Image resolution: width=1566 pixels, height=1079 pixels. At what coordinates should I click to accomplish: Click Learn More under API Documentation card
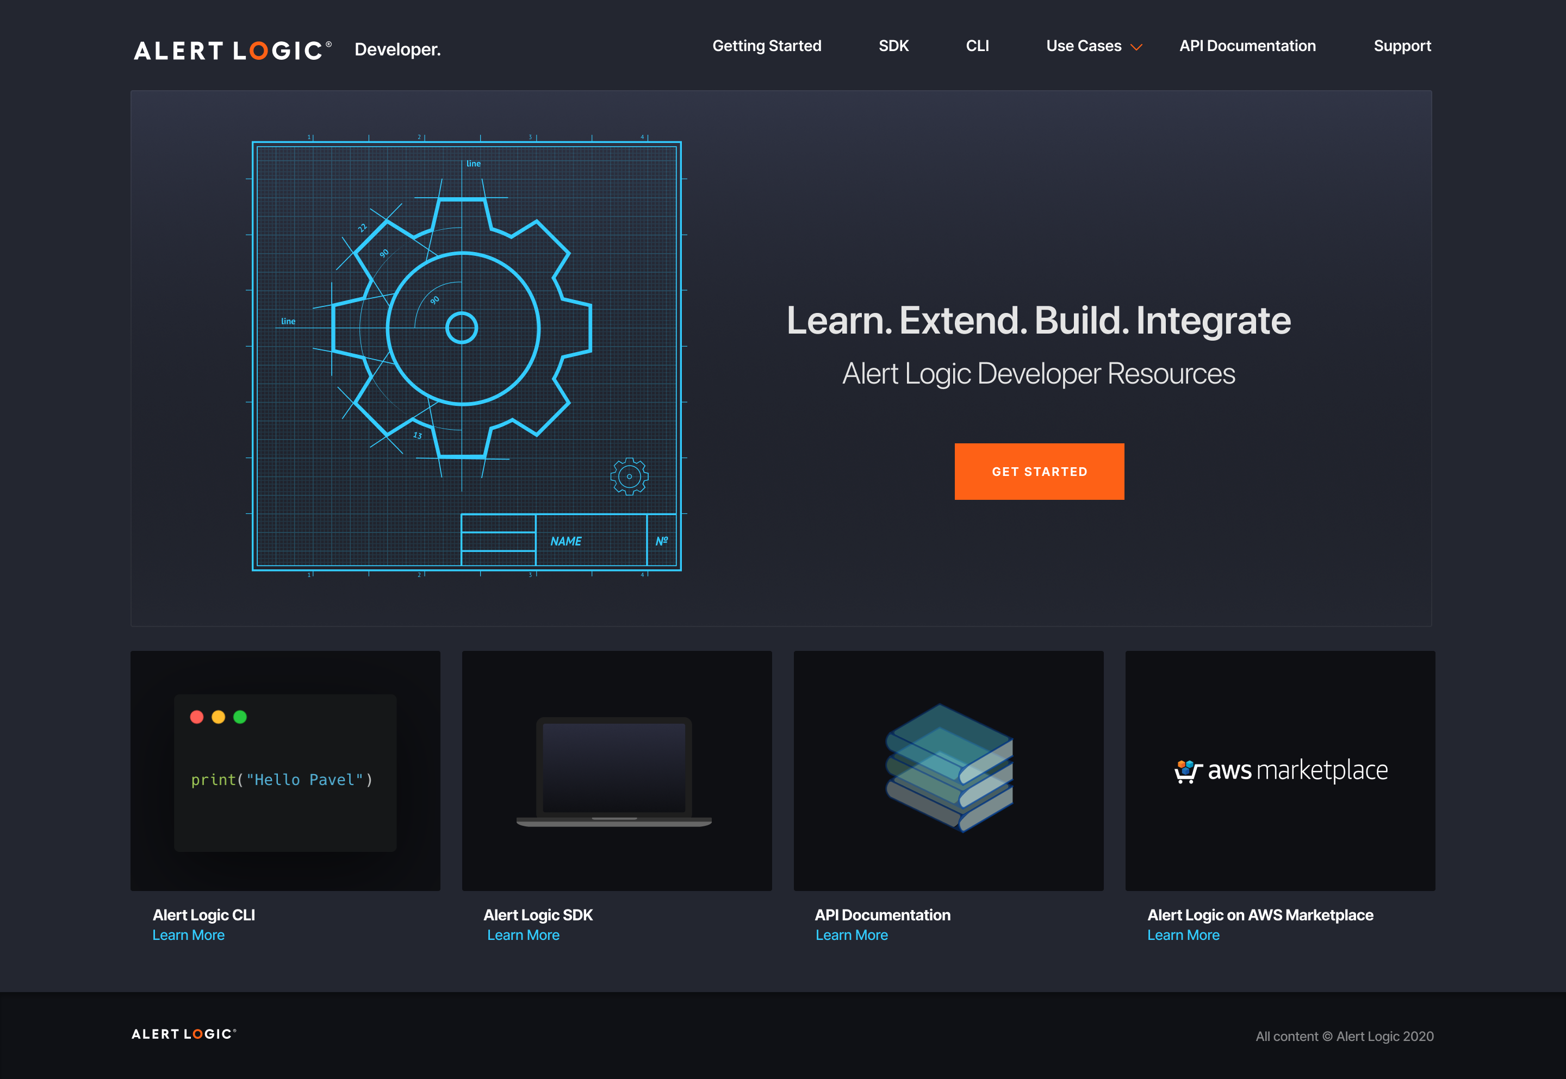852,935
